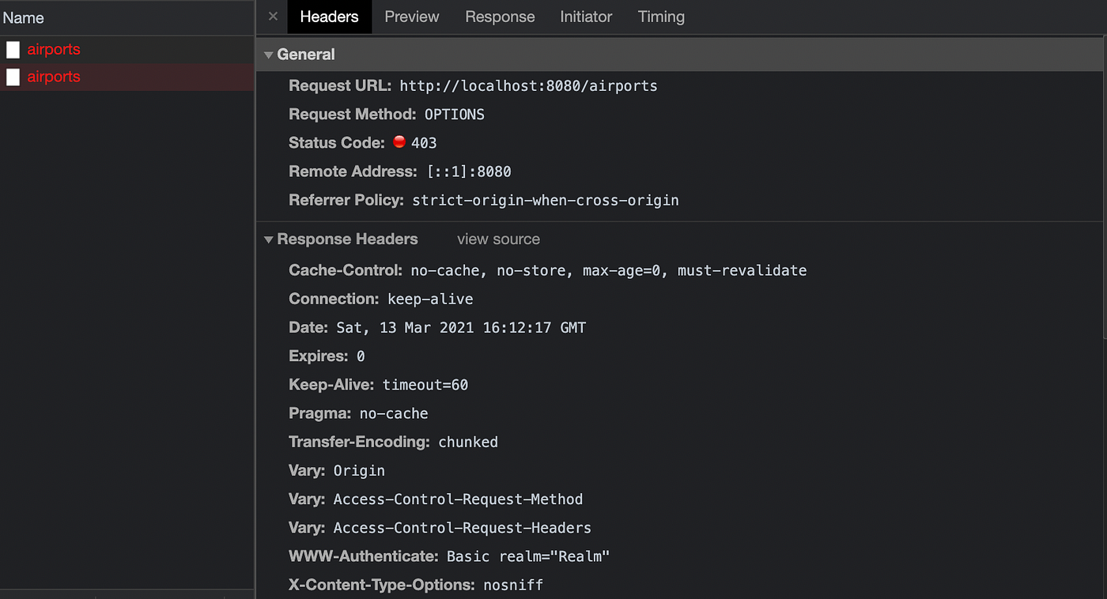Switch to the Headers tab

pyautogui.click(x=329, y=17)
